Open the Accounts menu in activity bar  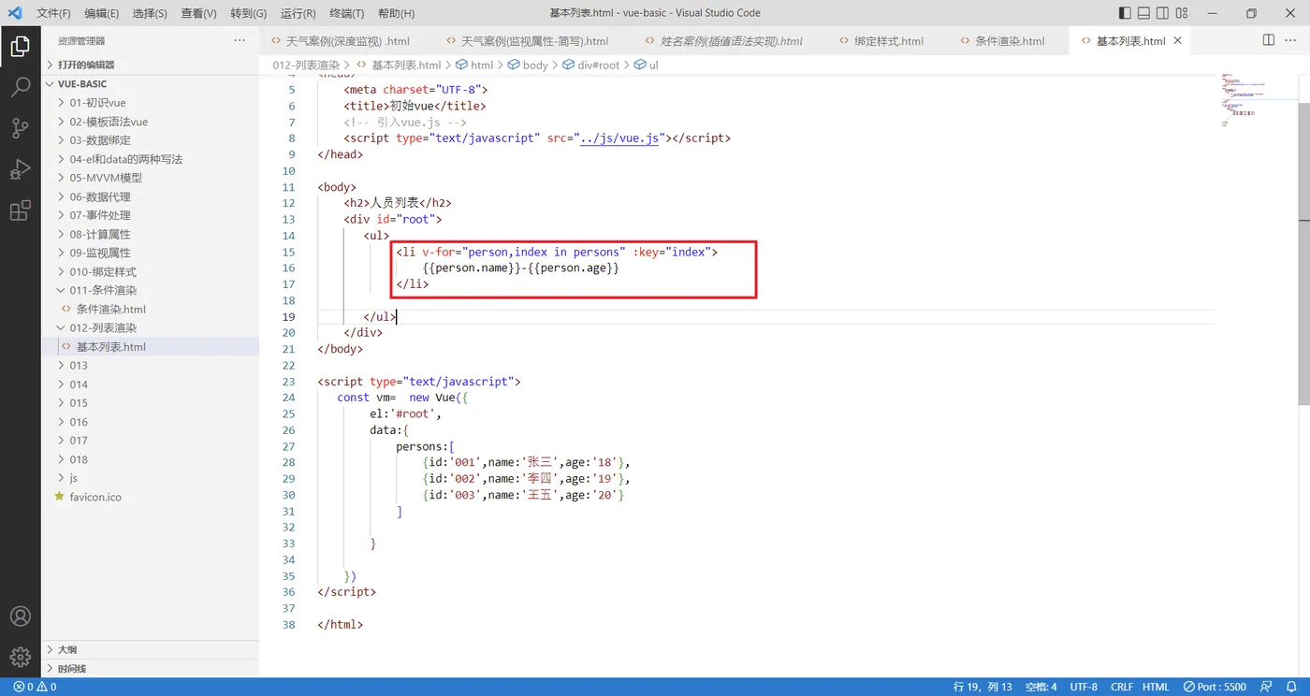20,616
